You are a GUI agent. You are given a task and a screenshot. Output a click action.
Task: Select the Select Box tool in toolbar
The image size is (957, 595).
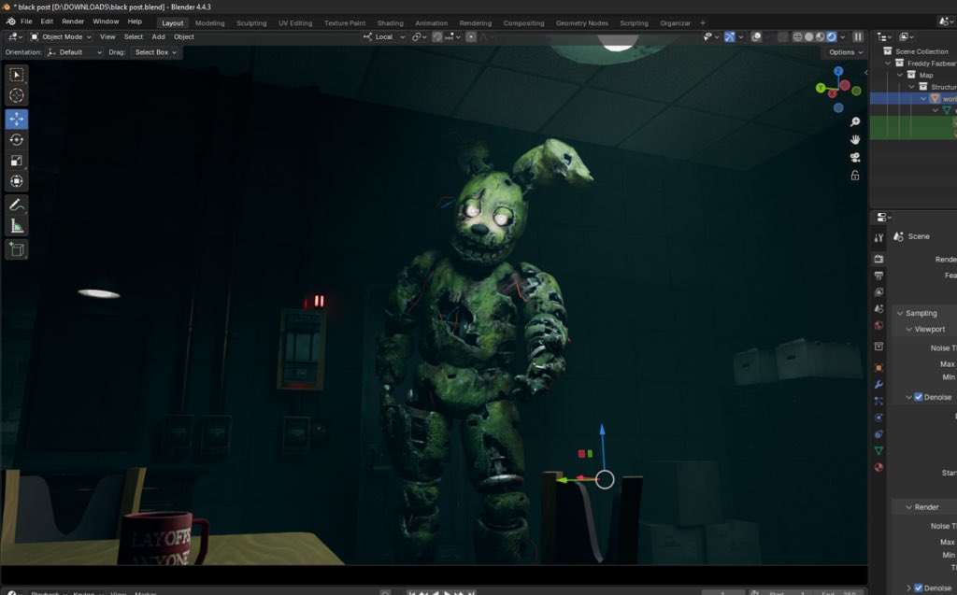(x=17, y=75)
